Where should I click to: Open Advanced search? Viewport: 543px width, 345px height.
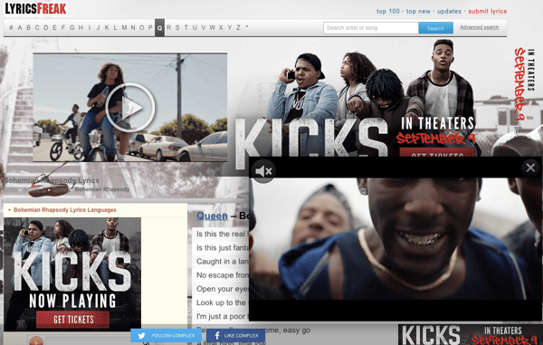coord(479,27)
